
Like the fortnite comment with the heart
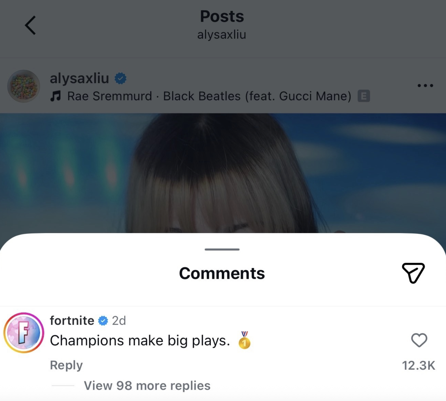click(x=419, y=340)
